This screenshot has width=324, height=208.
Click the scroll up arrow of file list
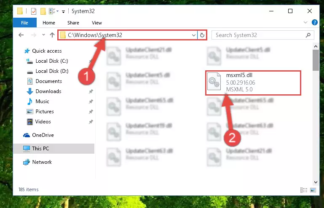click(316, 46)
